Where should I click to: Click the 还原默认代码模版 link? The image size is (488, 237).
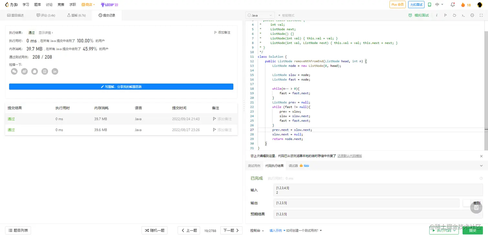tap(350, 156)
